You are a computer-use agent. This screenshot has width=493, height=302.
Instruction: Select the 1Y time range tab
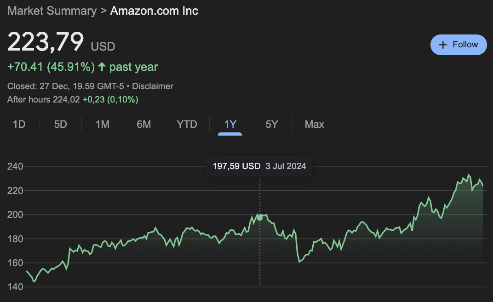point(230,124)
